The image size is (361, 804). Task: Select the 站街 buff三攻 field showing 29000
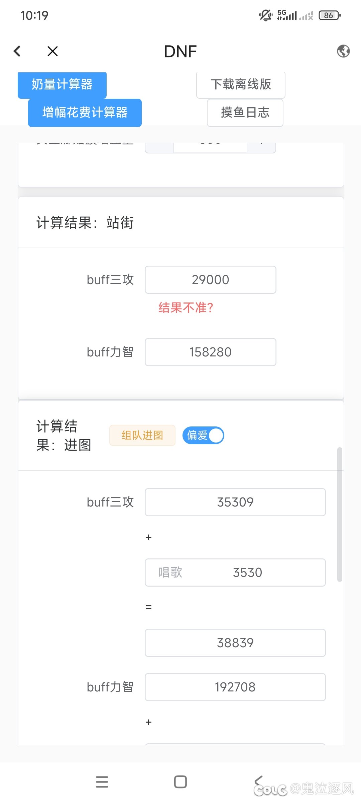pyautogui.click(x=210, y=280)
